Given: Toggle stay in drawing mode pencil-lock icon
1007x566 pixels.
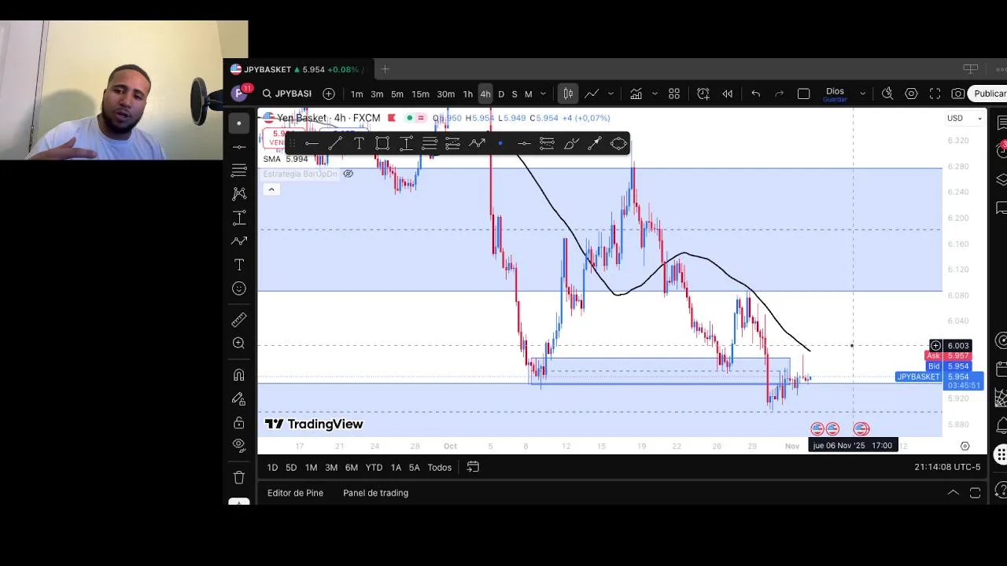Looking at the screenshot, I should click(x=239, y=399).
